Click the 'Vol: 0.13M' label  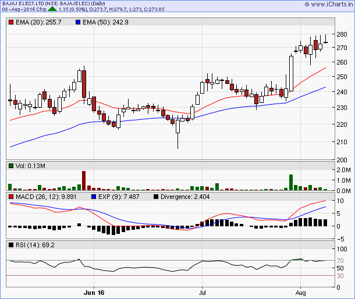[30, 166]
